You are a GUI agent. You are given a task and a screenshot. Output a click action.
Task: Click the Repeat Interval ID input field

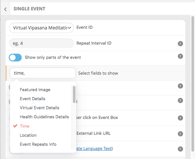41,43
